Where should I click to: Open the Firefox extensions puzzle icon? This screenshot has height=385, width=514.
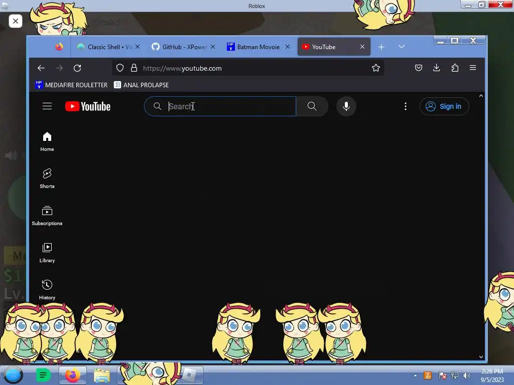(455, 68)
